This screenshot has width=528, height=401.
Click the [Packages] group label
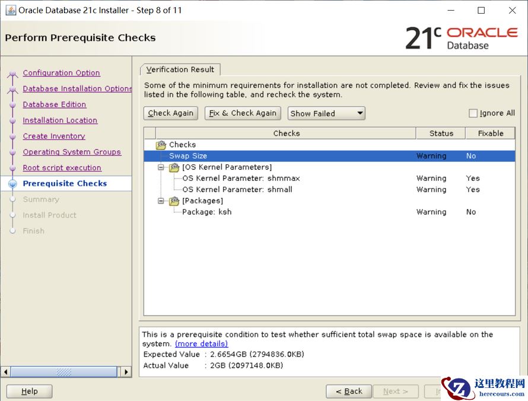[x=203, y=201]
